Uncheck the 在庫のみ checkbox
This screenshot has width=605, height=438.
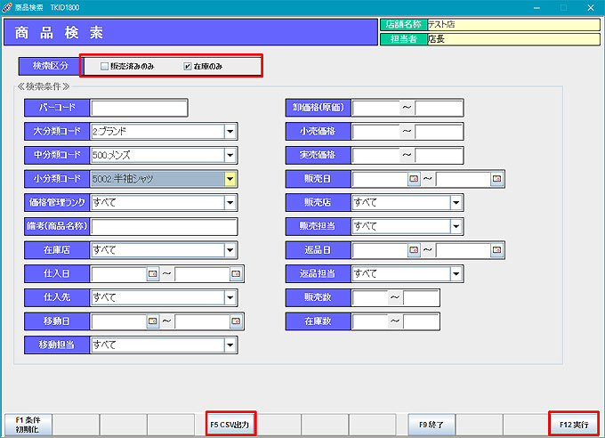[x=188, y=67]
